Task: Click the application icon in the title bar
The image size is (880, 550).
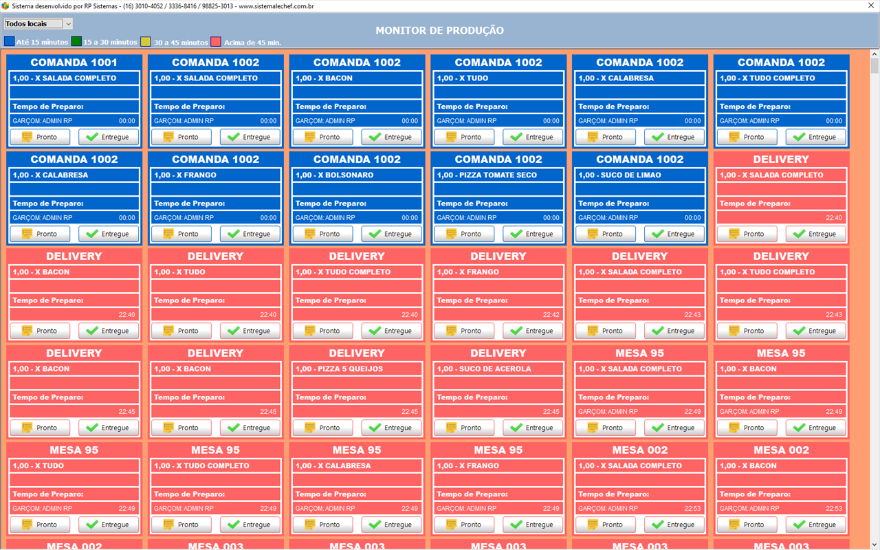Action: (6, 5)
